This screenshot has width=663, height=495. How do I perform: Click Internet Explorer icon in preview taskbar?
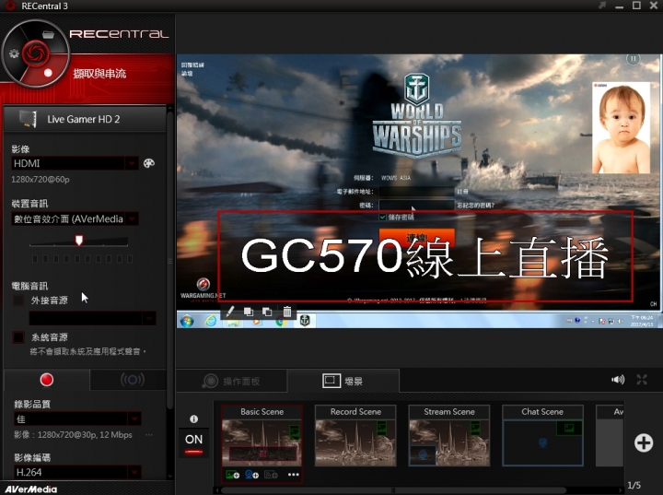(x=211, y=321)
